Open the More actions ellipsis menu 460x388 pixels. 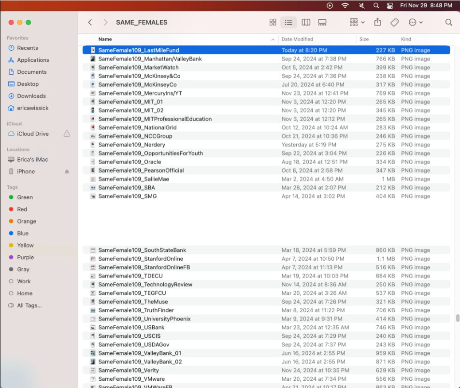pyautogui.click(x=416, y=22)
